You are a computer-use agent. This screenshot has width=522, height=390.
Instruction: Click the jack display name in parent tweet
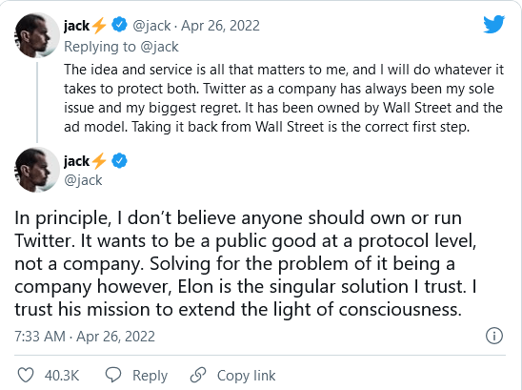coord(76,26)
